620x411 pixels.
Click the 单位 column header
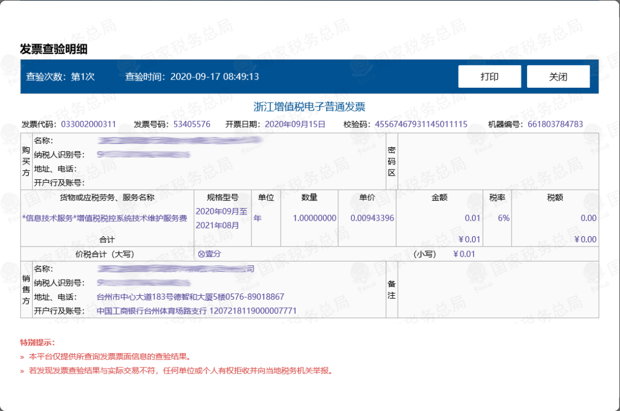266,197
